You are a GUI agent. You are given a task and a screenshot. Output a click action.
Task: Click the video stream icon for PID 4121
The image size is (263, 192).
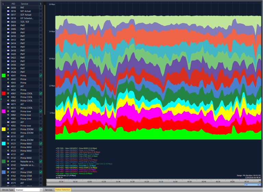pos(8,143)
